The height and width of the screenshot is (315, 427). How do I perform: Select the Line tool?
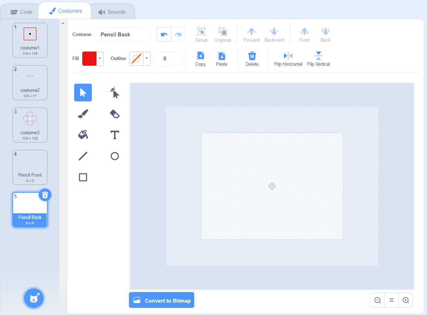coord(83,156)
